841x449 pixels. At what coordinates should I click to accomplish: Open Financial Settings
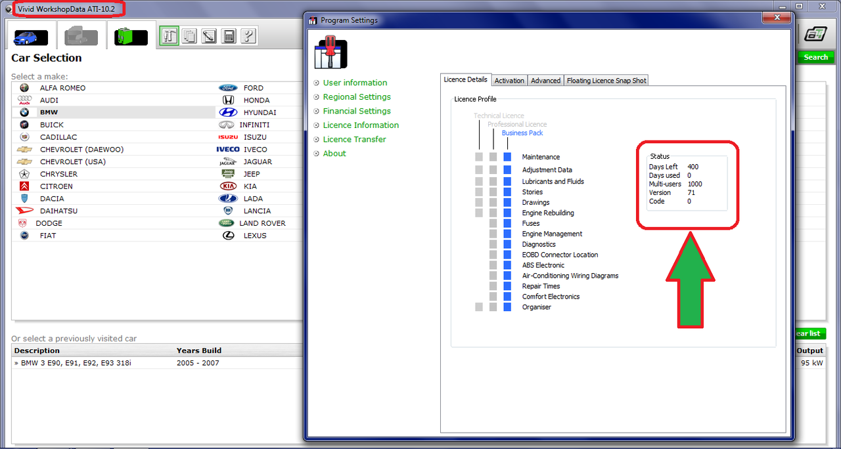(x=357, y=111)
